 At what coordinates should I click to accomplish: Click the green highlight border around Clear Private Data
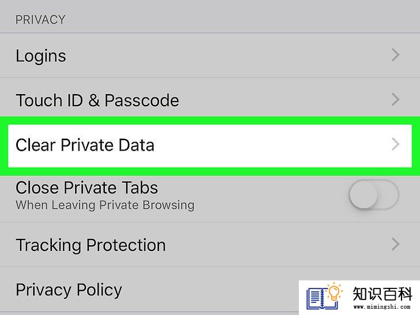coord(210,120)
